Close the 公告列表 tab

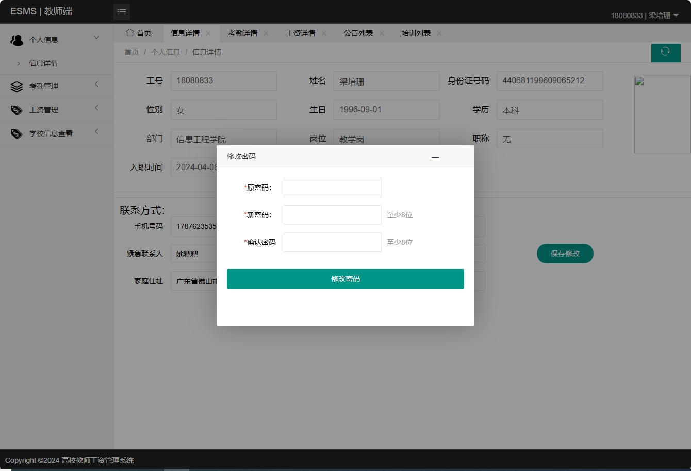[381, 33]
